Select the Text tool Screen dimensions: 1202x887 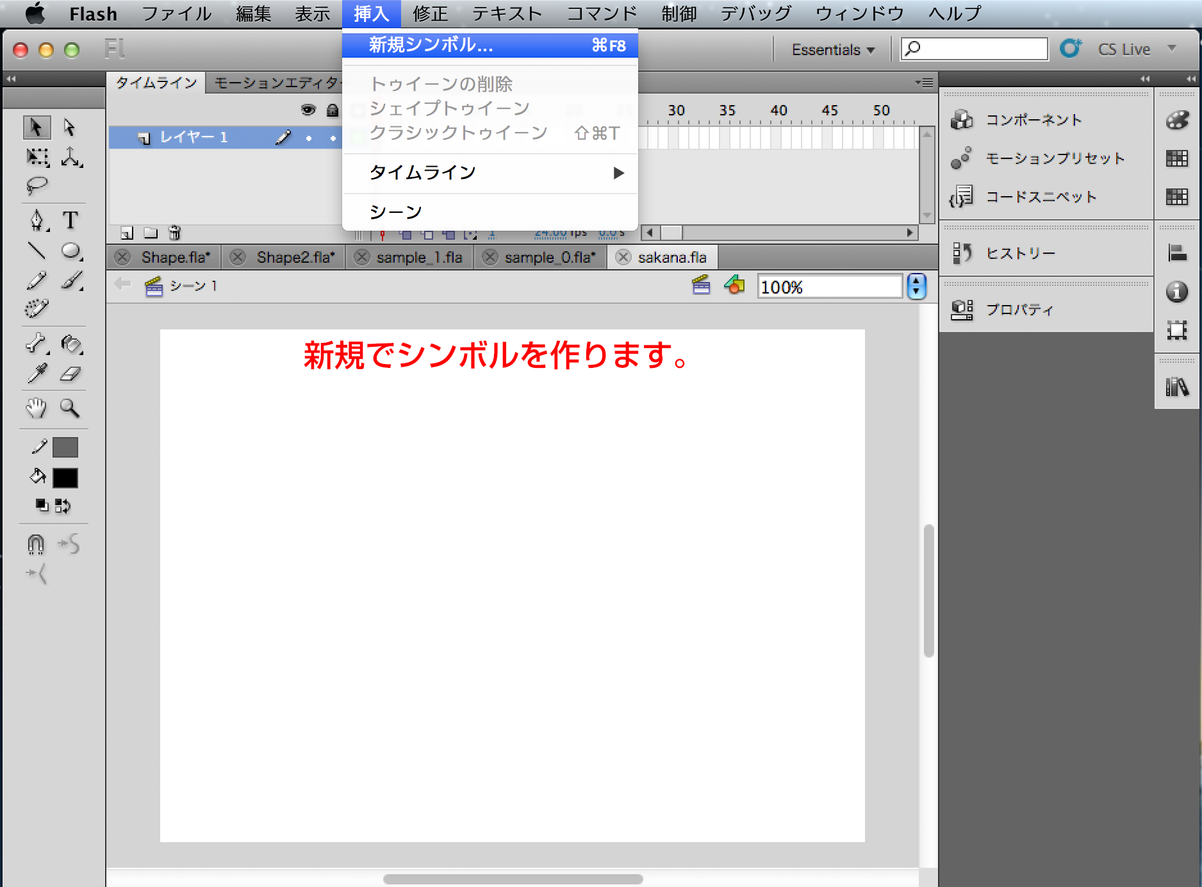70,220
